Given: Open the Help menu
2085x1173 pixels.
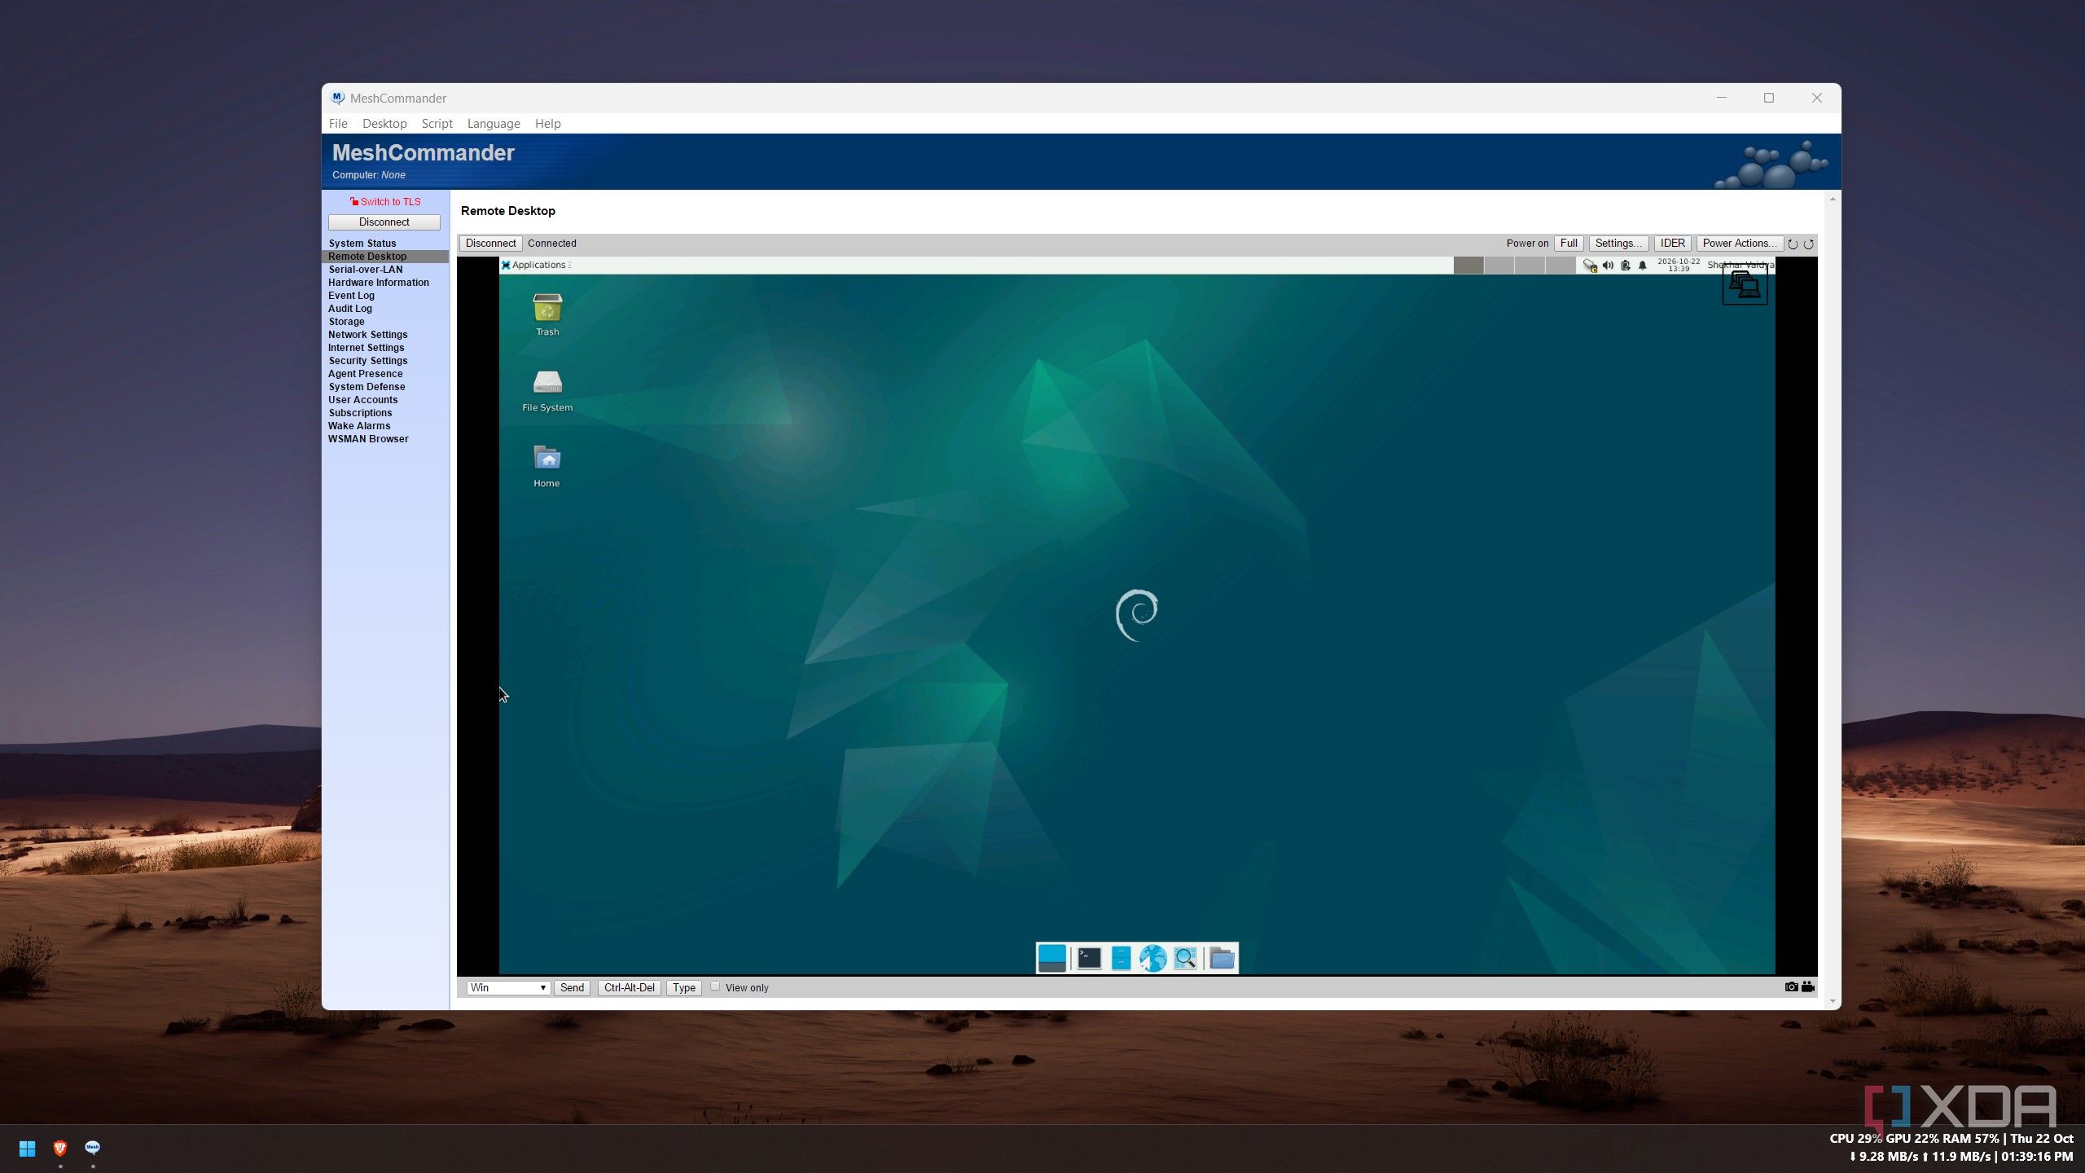Looking at the screenshot, I should pyautogui.click(x=547, y=124).
